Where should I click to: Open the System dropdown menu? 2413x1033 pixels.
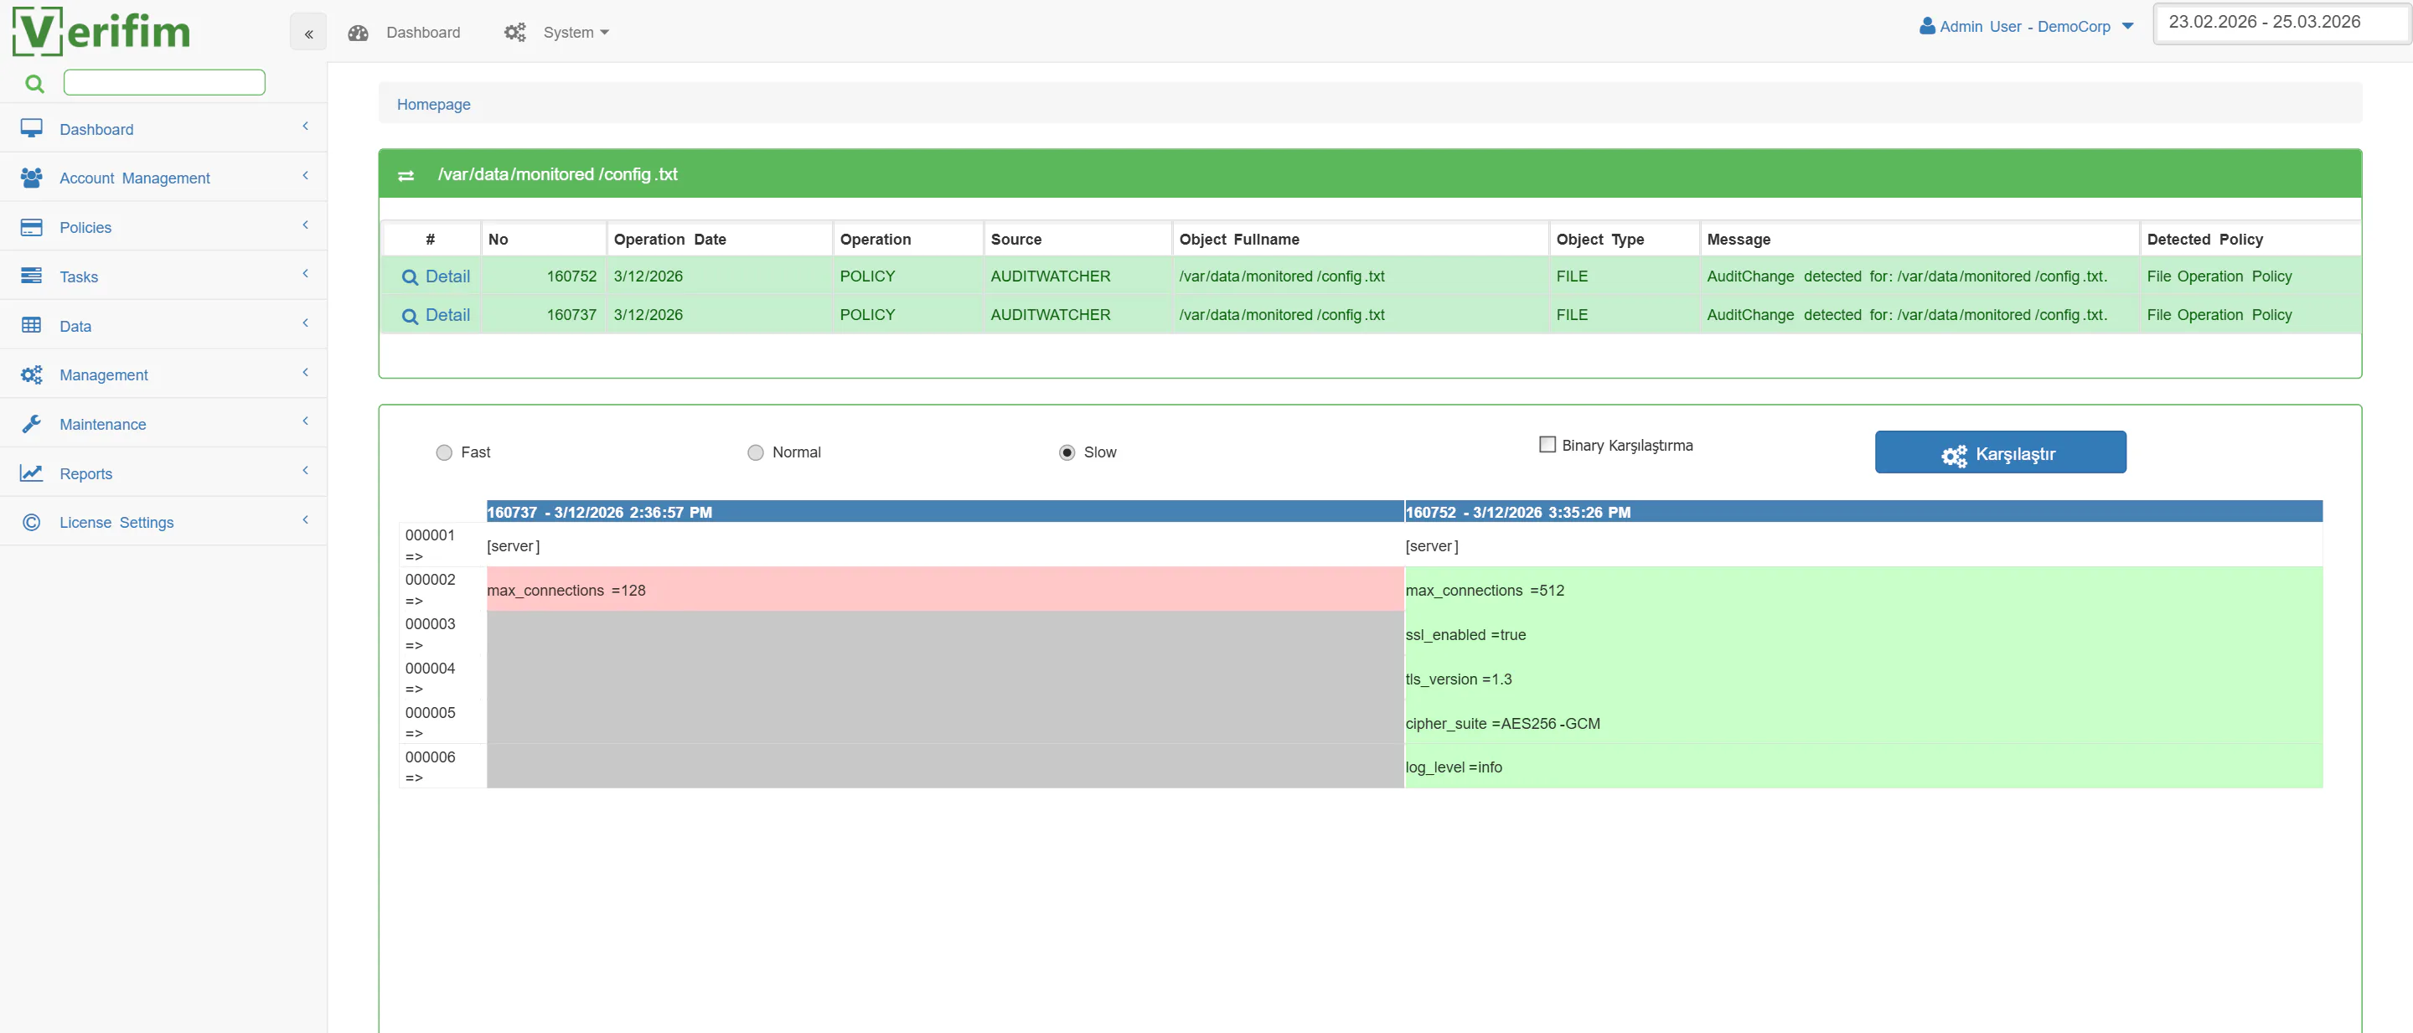click(x=575, y=33)
